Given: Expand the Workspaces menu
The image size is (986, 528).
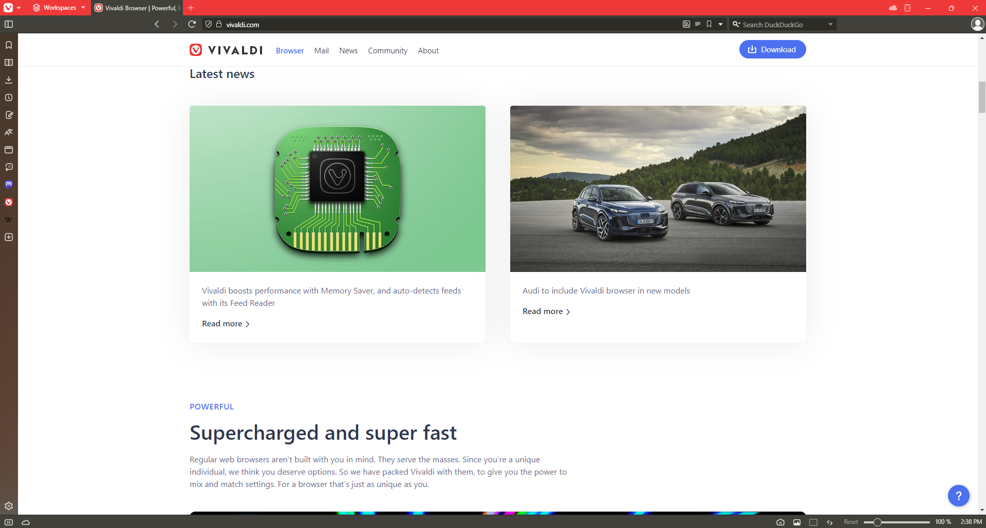Looking at the screenshot, I should point(83,8).
